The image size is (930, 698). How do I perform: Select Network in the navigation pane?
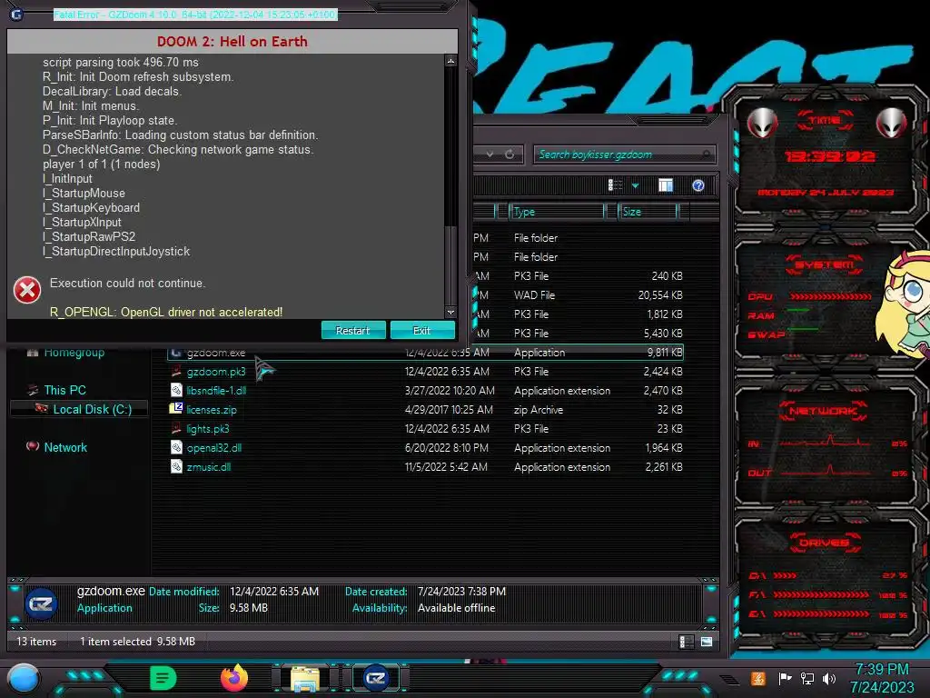click(x=65, y=447)
